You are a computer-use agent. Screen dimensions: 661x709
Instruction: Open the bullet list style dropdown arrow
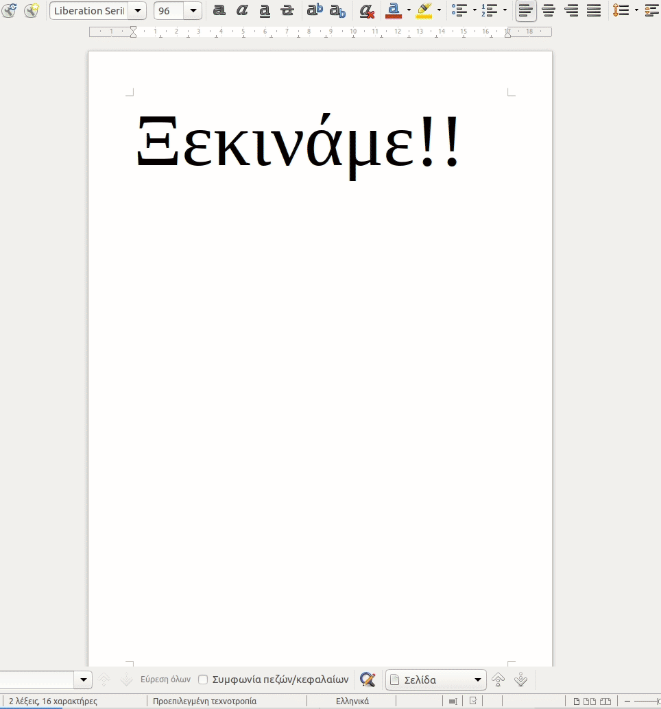click(474, 10)
